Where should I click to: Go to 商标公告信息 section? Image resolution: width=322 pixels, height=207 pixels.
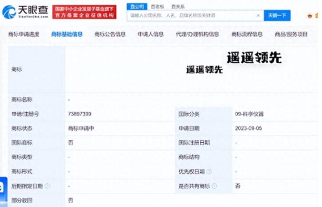click(x=110, y=34)
